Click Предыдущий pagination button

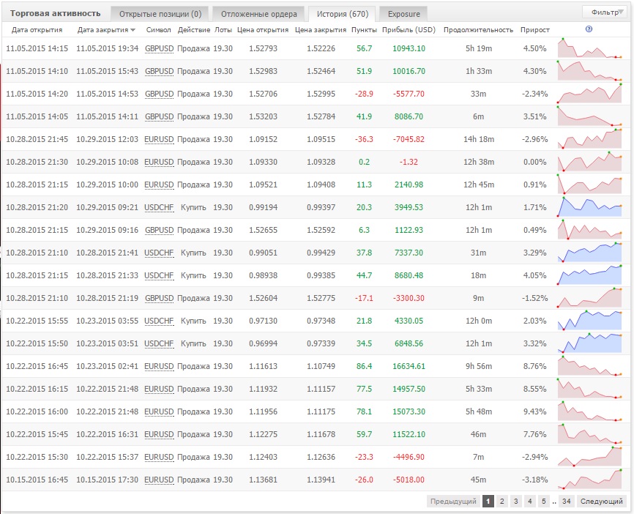(x=453, y=501)
